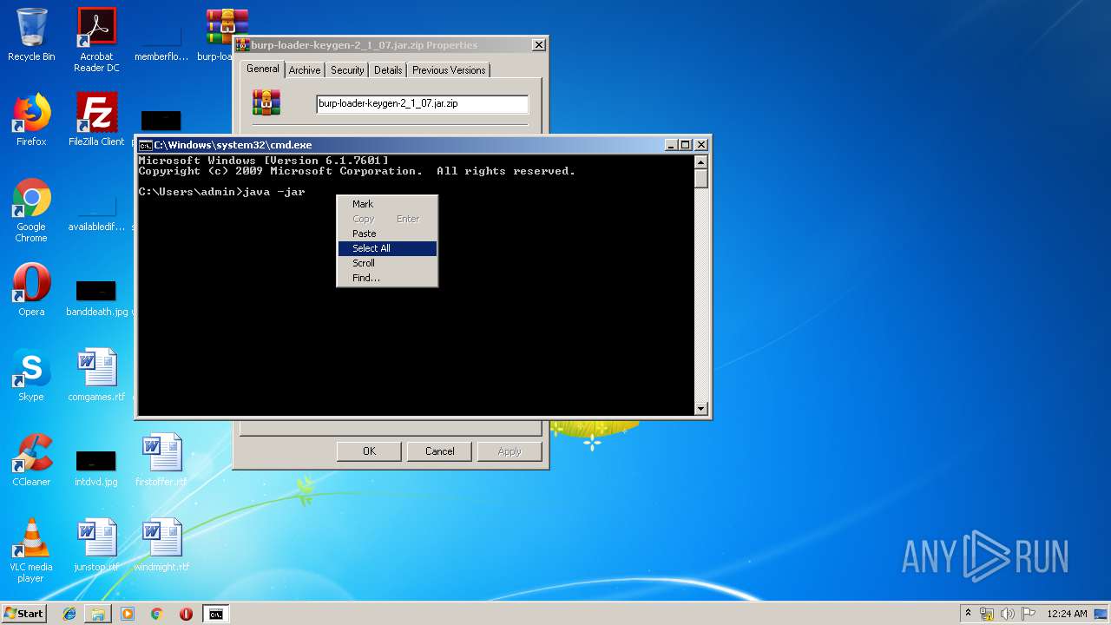Open Internet Explorer from taskbar

[x=69, y=614]
